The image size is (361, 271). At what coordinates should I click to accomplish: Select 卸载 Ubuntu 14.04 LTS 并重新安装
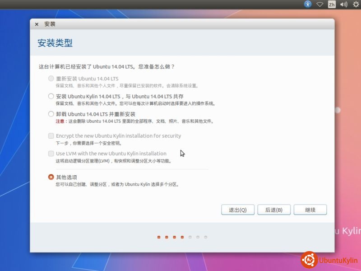[x=51, y=114]
